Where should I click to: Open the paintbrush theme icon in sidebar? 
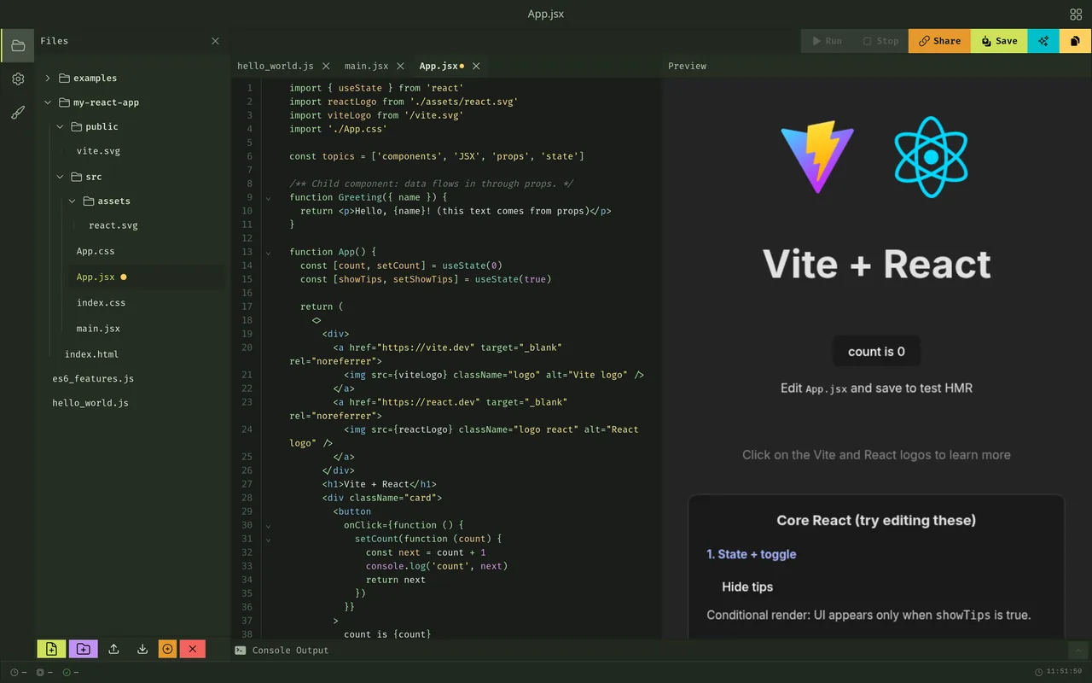pos(18,113)
